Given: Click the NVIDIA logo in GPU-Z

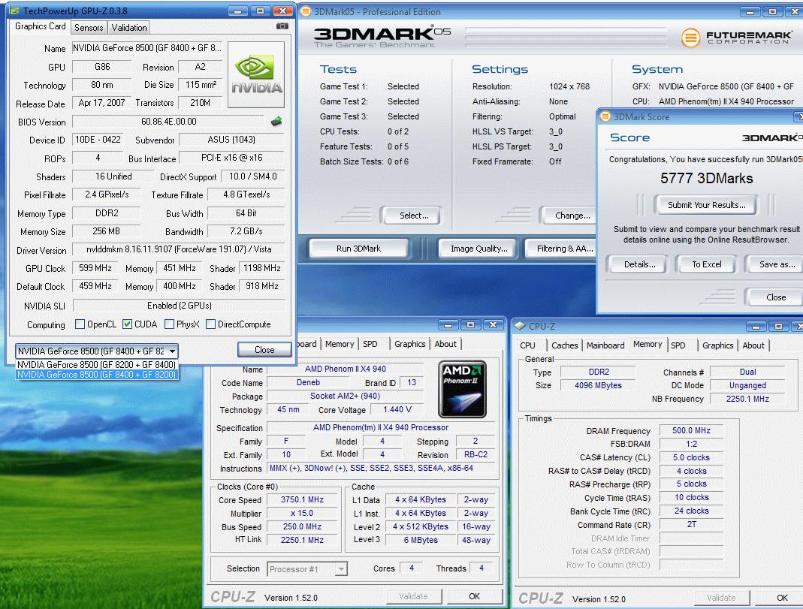Looking at the screenshot, I should click(256, 75).
